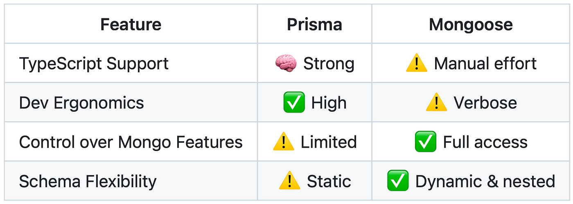
Task: Click the Dev Ergonomics row label
Action: pyautogui.click(x=81, y=103)
